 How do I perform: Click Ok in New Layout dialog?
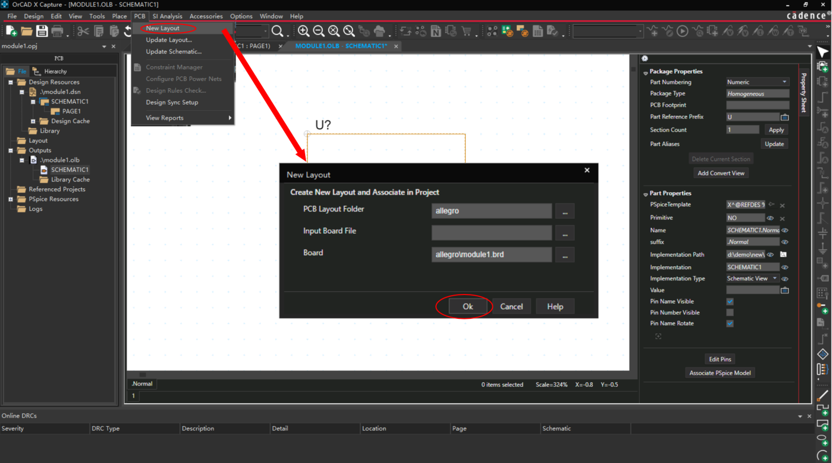[467, 306]
